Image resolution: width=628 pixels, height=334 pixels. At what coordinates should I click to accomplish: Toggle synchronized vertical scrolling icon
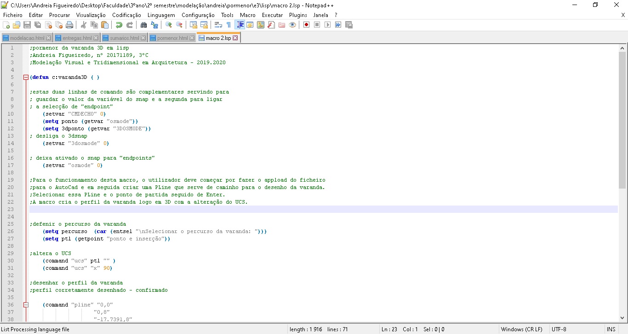[194, 25]
